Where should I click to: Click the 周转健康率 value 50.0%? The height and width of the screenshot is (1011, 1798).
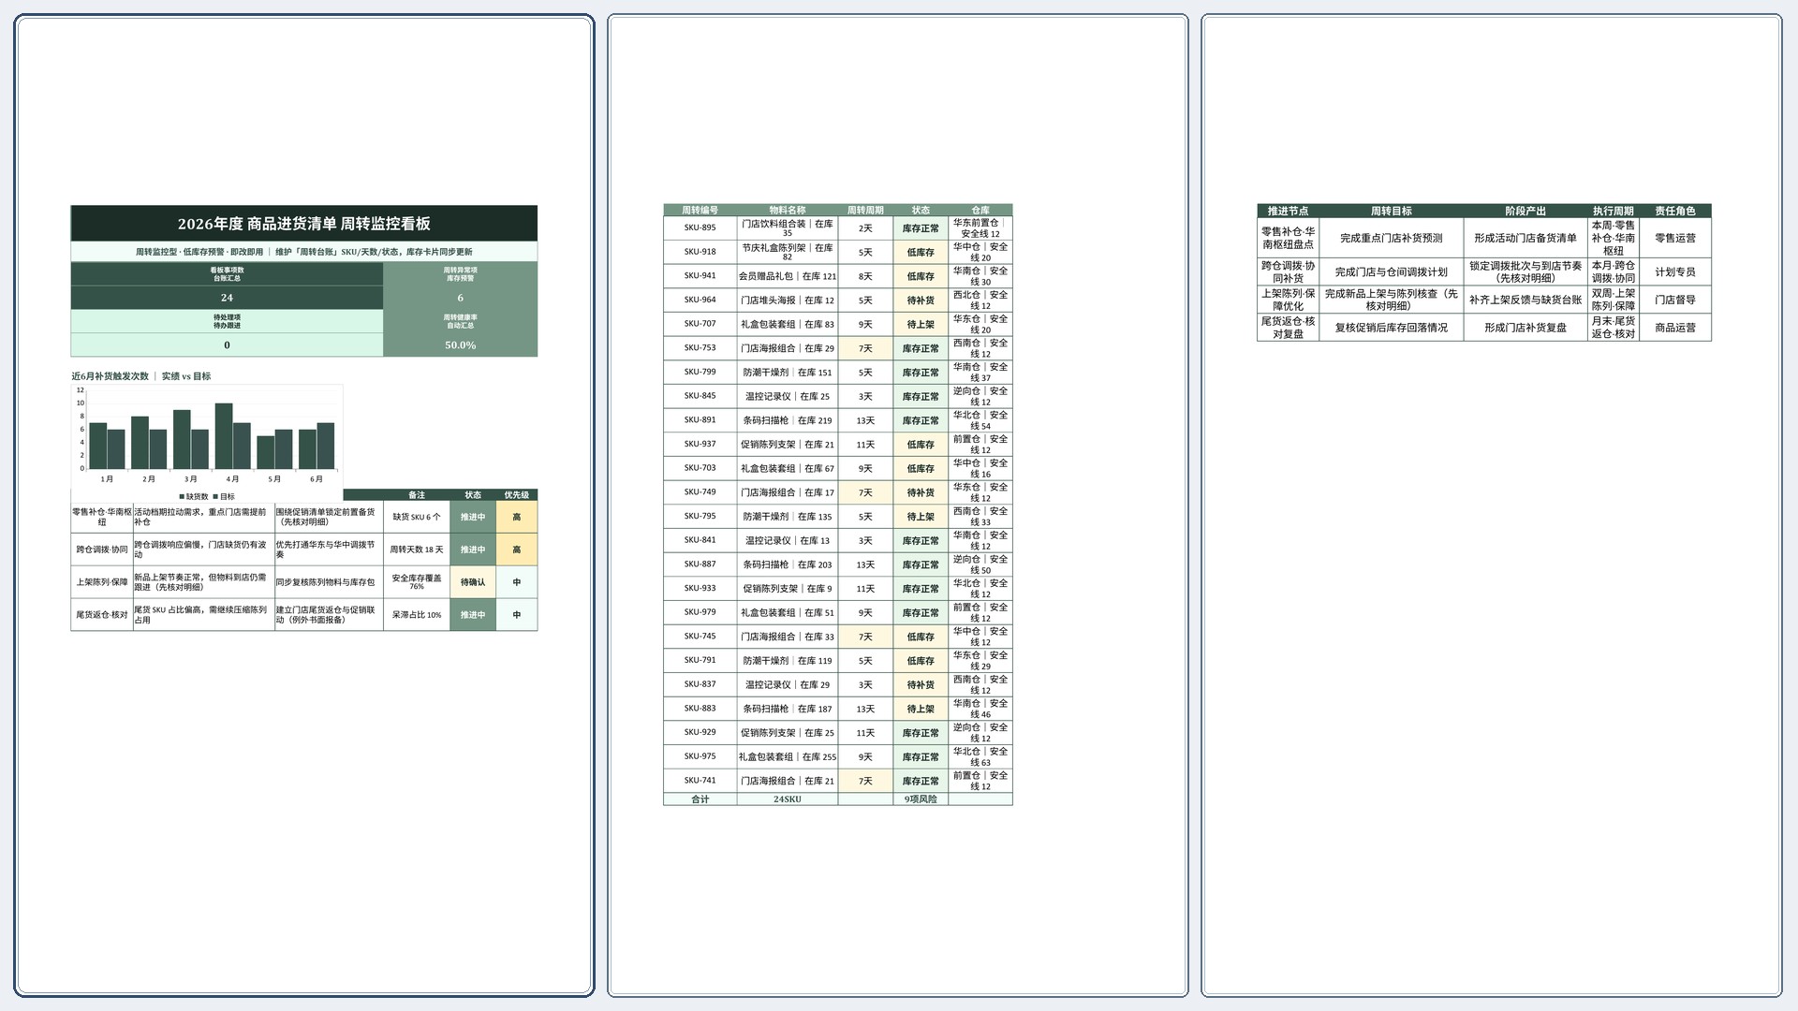460,345
